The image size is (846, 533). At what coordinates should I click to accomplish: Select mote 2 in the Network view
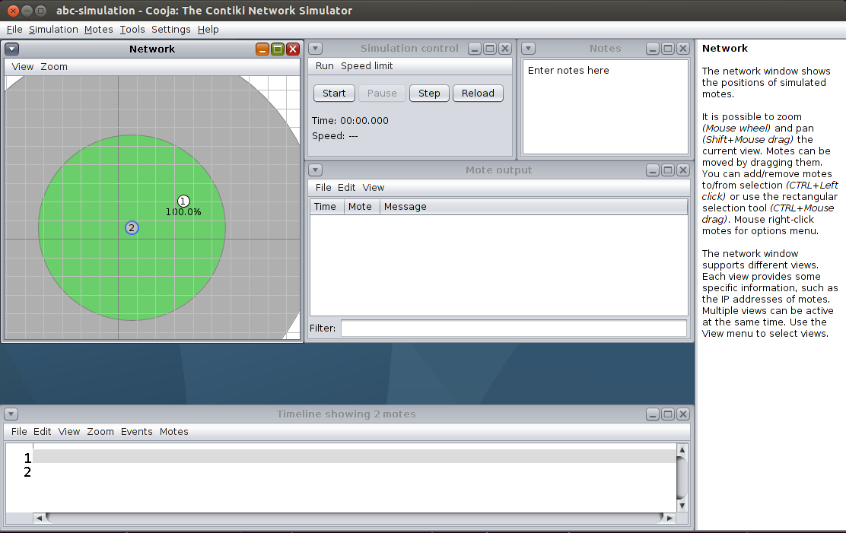tap(132, 227)
